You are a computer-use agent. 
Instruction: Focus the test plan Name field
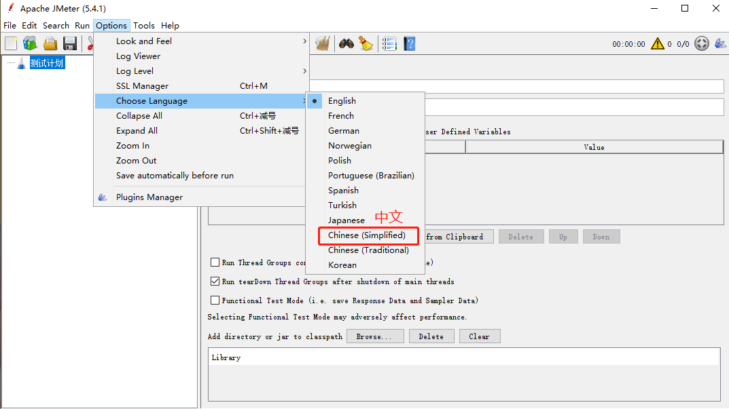point(516,86)
